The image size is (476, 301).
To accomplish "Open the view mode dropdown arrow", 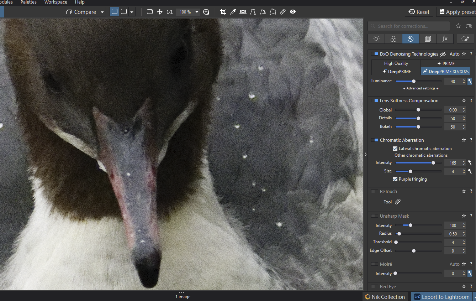I will [132, 12].
